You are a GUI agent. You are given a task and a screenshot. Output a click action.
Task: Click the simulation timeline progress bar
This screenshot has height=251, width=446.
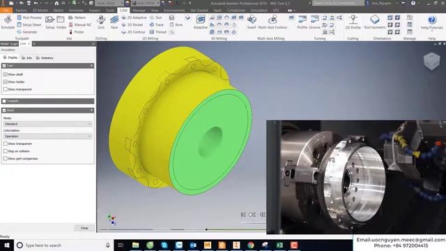click(182, 229)
